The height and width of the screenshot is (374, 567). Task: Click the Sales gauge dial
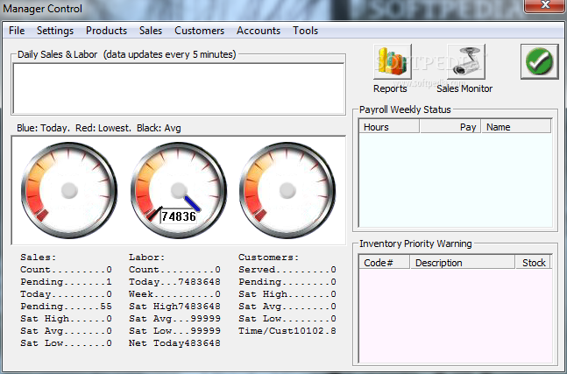pyautogui.click(x=69, y=190)
